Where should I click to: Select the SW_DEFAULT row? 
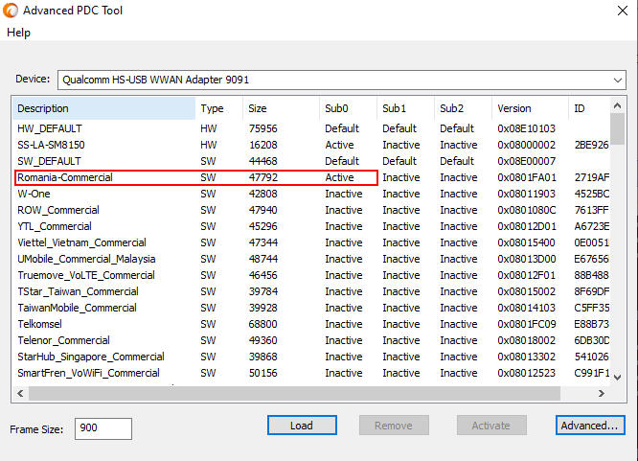(311, 161)
